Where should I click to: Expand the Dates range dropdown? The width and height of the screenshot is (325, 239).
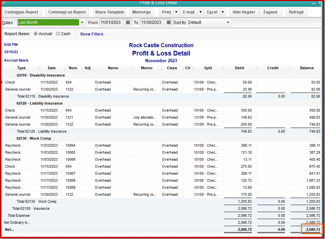click(82, 23)
